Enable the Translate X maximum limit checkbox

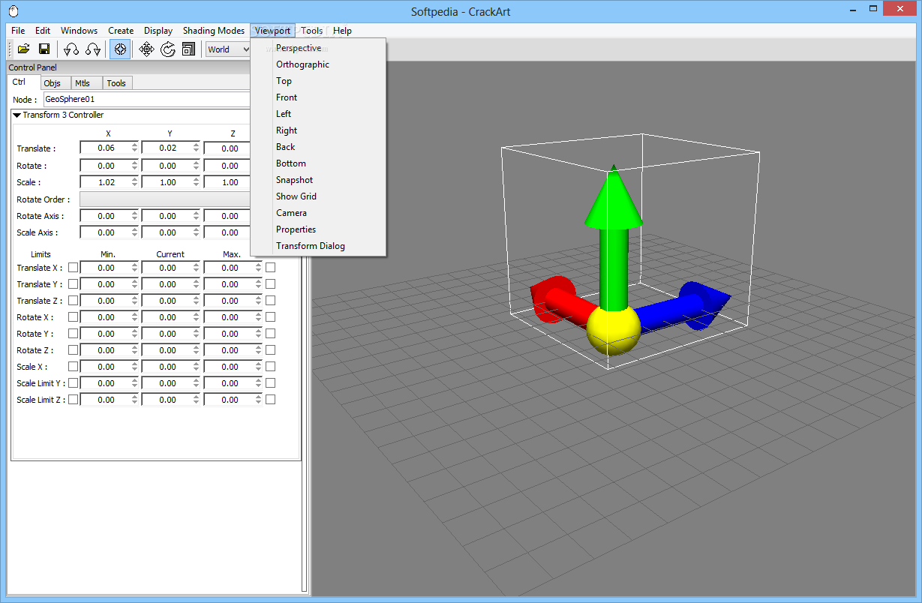point(270,268)
